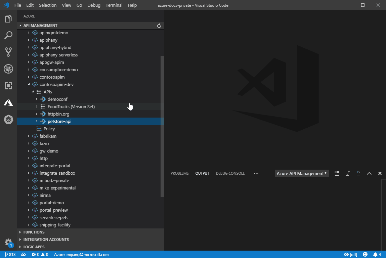Open the Azure API Management output dropdown
This screenshot has width=386, height=258.
coord(302,173)
